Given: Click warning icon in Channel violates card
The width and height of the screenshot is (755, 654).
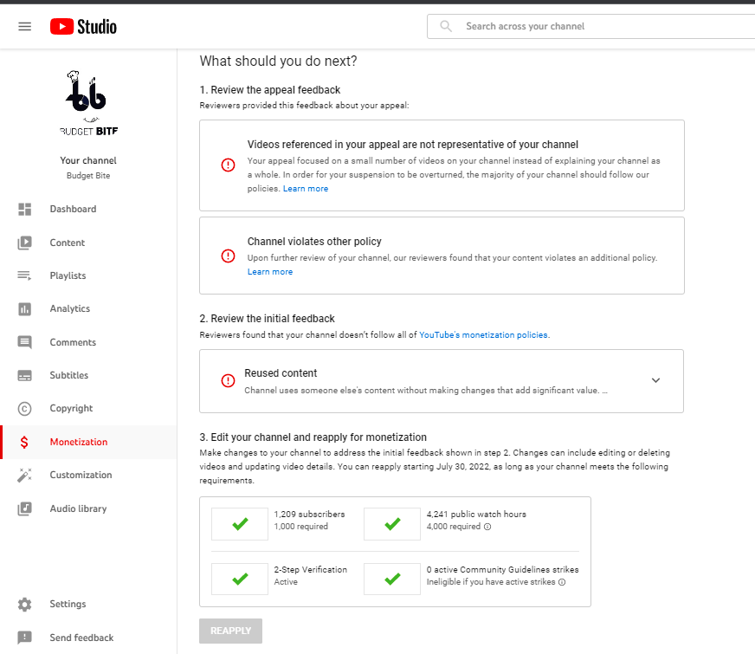Looking at the screenshot, I should click(x=228, y=256).
